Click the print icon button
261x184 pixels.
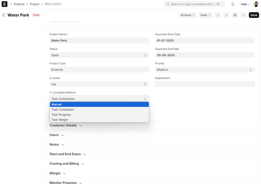(235, 15)
